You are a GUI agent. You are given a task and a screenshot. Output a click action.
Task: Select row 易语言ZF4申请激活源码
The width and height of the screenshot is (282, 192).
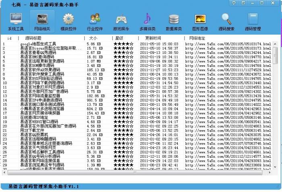137,100
